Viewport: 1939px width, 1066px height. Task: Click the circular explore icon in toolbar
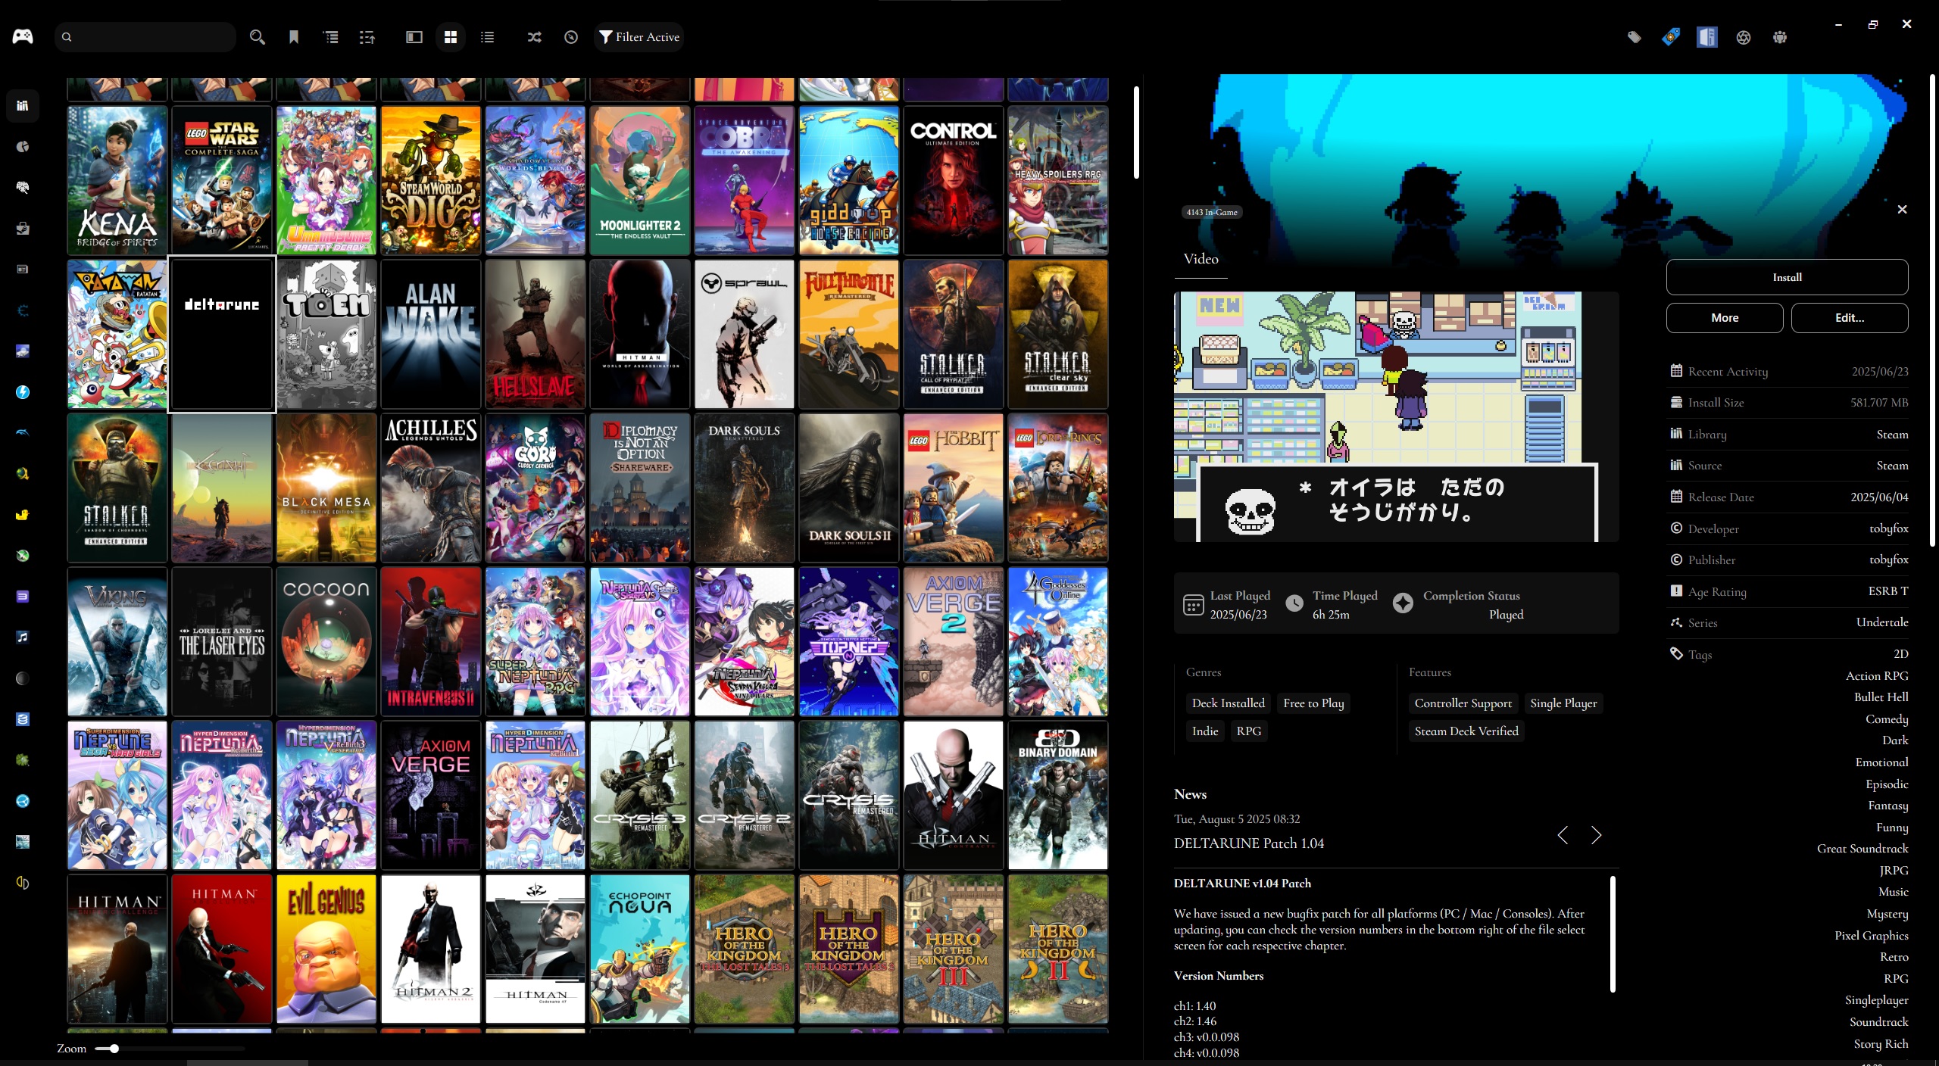click(571, 36)
